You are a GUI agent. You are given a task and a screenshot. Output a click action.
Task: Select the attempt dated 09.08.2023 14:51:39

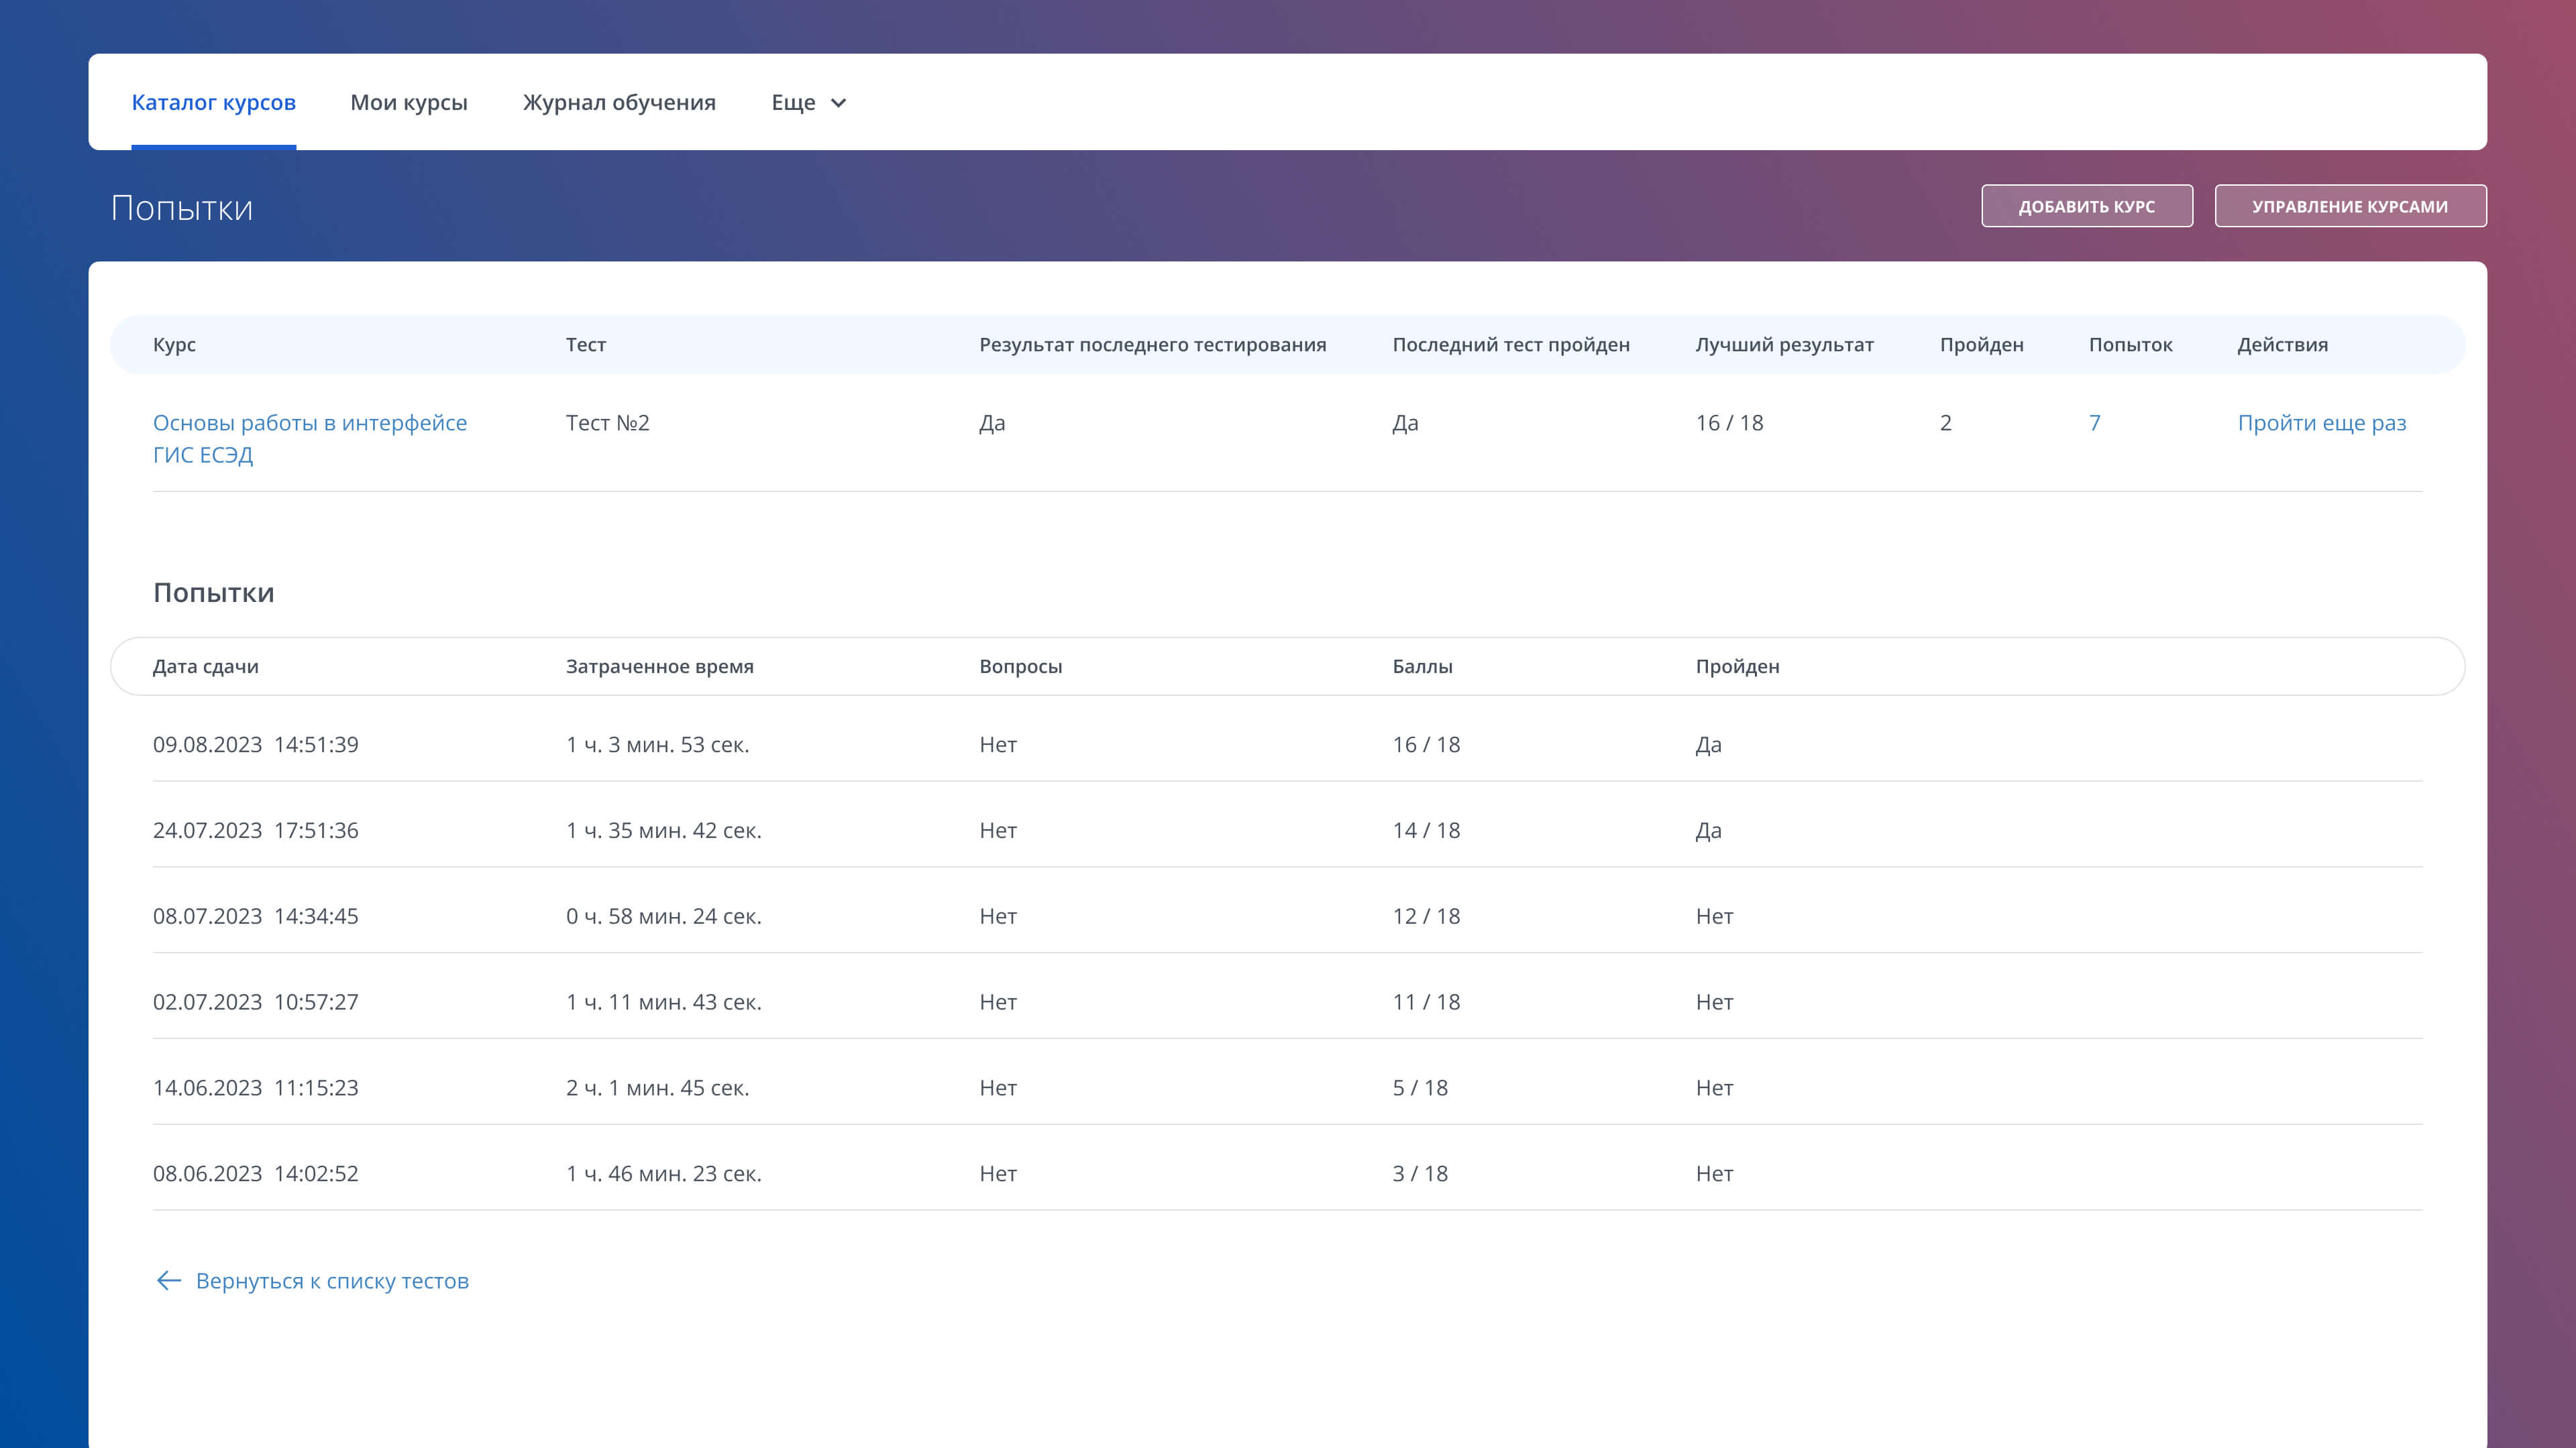pyautogui.click(x=255, y=745)
